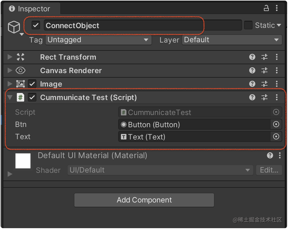The image size is (289, 230).
Task: Open the Inspector three-dot menu
Action: pos(277,8)
